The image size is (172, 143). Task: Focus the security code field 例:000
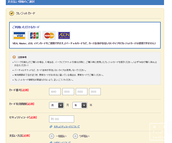62,119
